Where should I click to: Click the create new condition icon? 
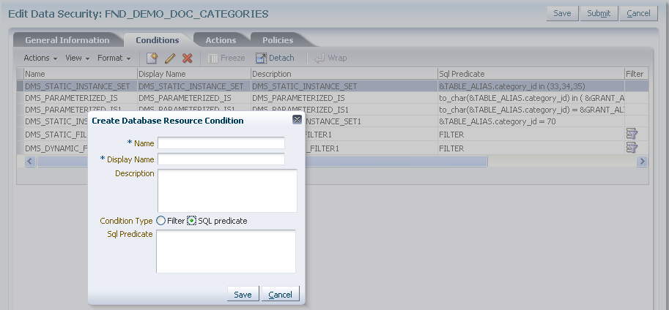tap(152, 58)
